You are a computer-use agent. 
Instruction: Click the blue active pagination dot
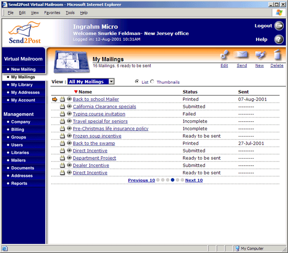(172, 180)
